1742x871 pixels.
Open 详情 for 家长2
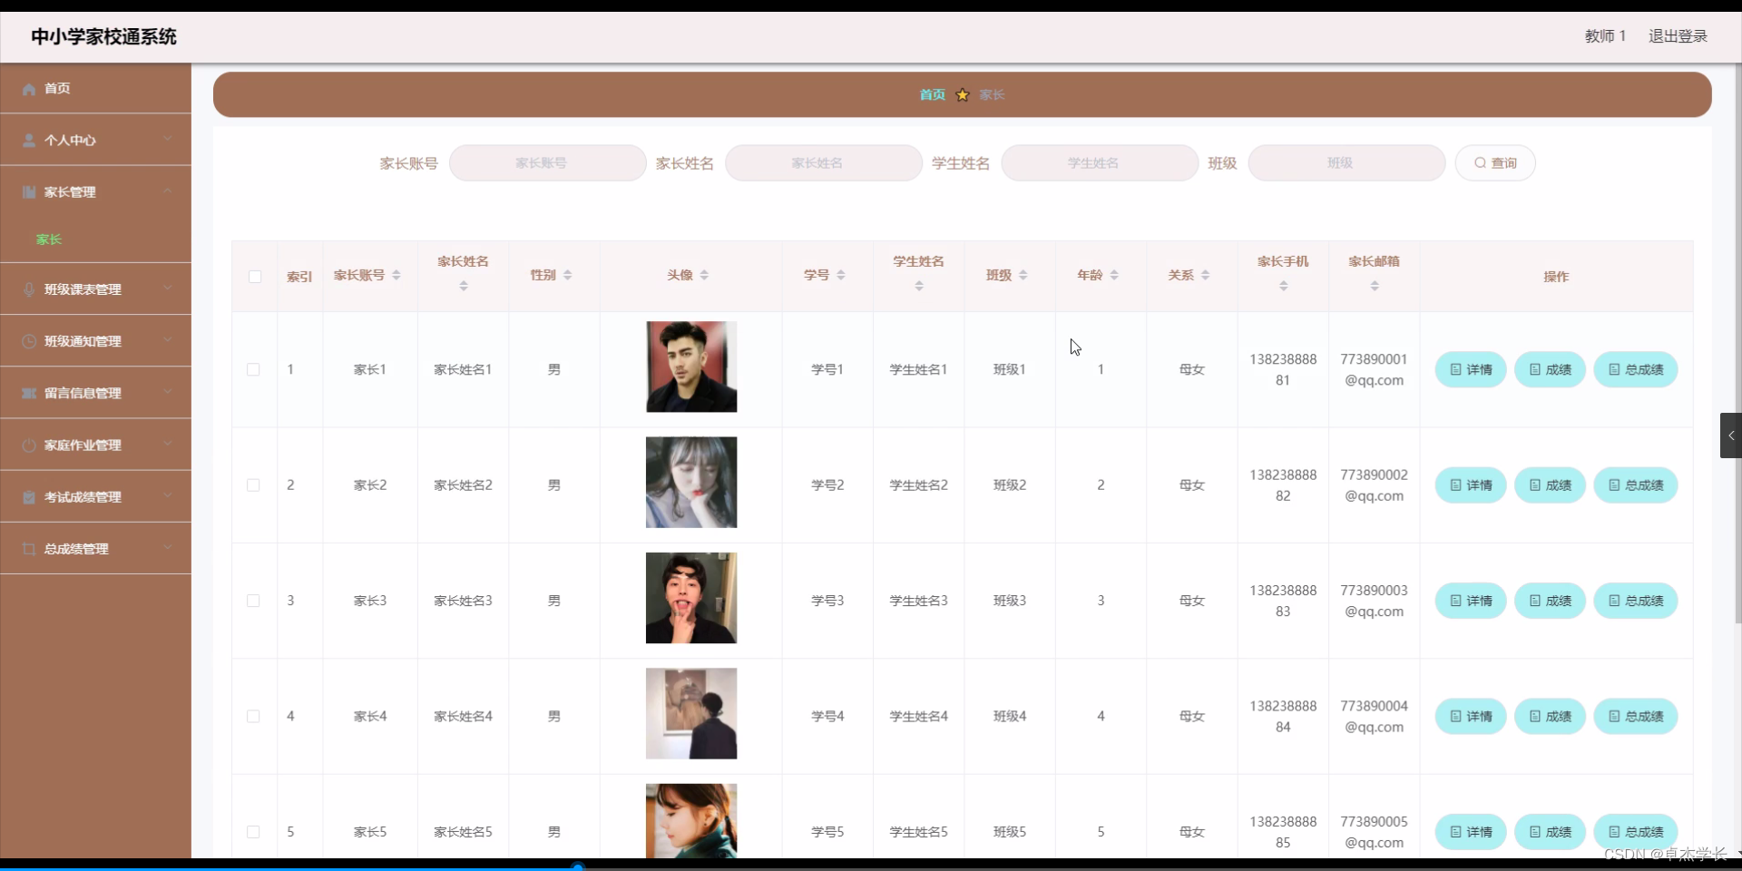coord(1469,484)
